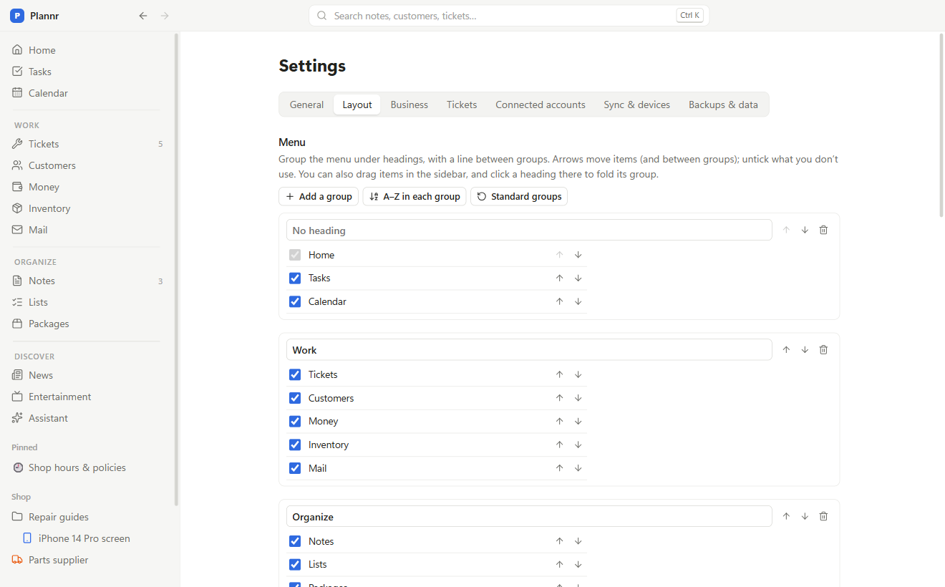Viewport: 945px width, 587px height.
Task: Click A–Z in each group button
Action: coord(415,196)
